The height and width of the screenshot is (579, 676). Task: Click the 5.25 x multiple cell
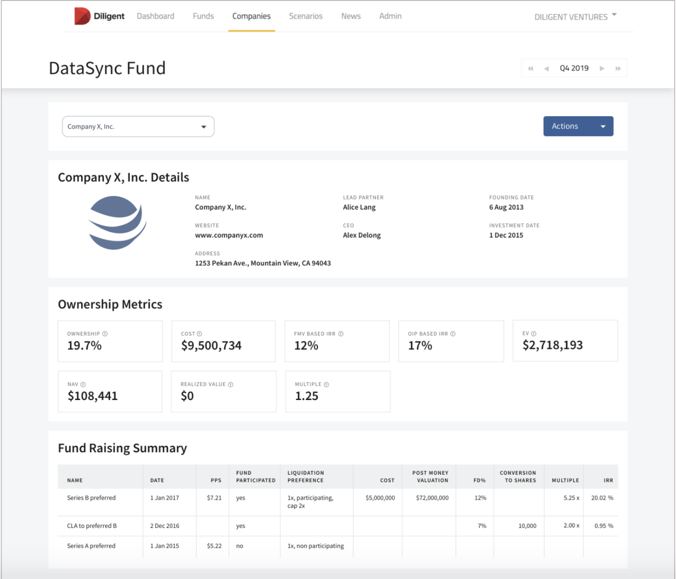coord(572,498)
